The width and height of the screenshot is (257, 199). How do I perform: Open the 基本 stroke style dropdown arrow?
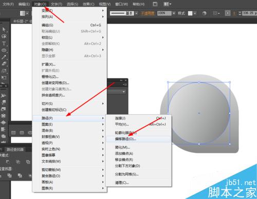(136, 13)
